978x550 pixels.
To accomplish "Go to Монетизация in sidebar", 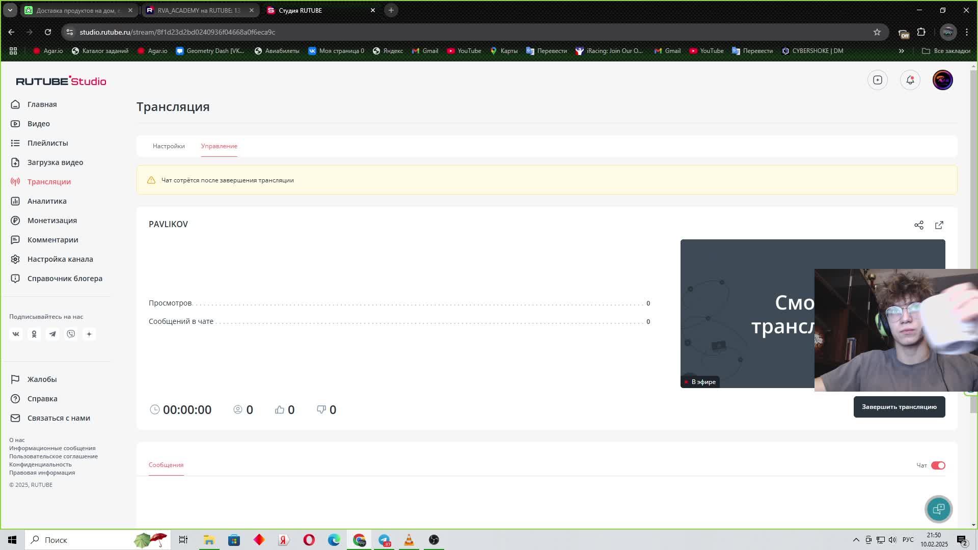I will tap(52, 221).
